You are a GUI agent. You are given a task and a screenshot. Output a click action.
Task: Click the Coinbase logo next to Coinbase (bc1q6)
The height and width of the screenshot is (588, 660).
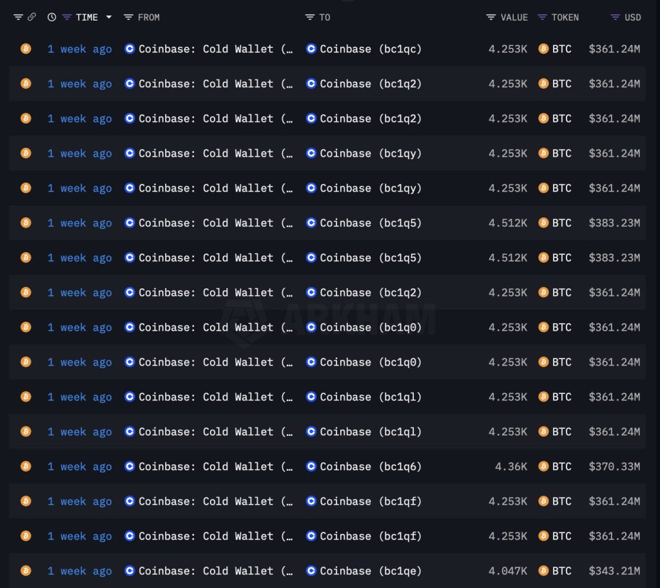311,467
